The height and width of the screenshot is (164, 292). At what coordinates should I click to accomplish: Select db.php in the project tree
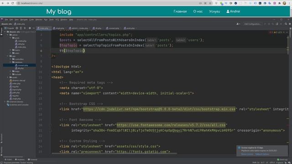tap(19, 68)
